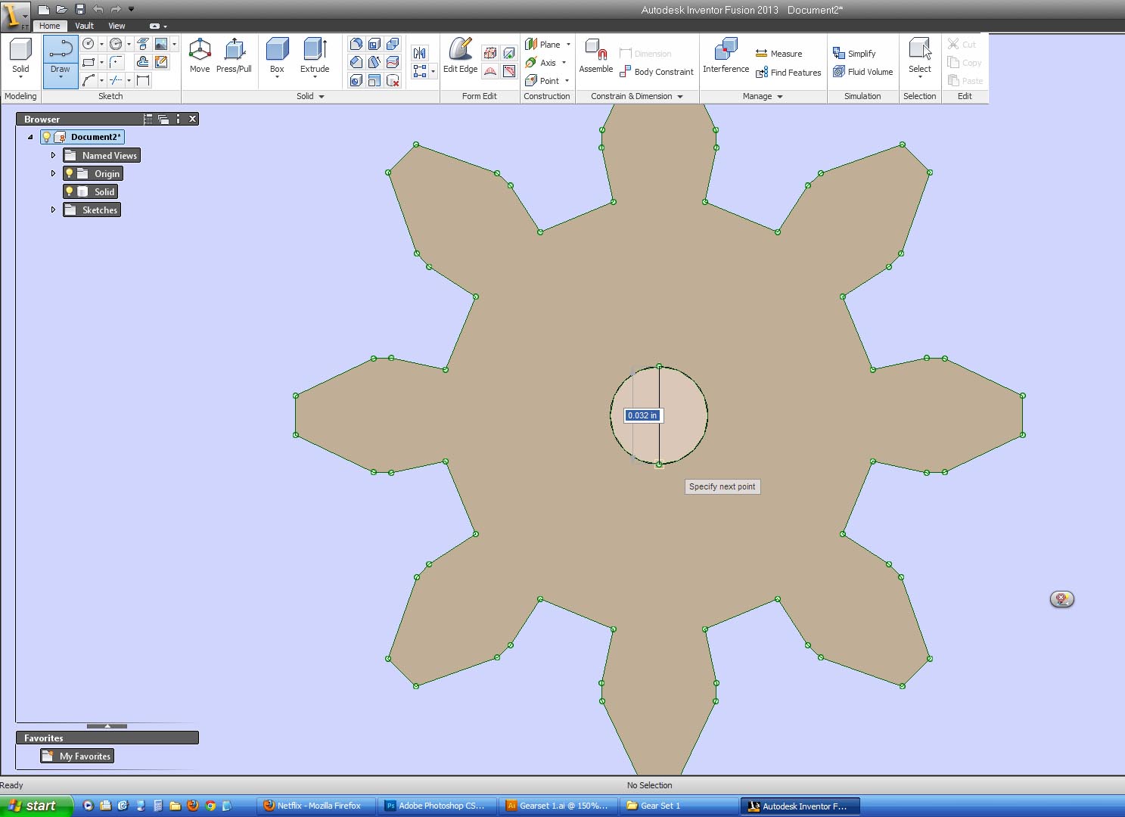
Task: Open the Vault ribbon tab
Action: 84,26
